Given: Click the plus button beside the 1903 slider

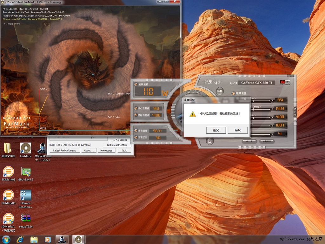Looking at the screenshot, I should (272, 109).
